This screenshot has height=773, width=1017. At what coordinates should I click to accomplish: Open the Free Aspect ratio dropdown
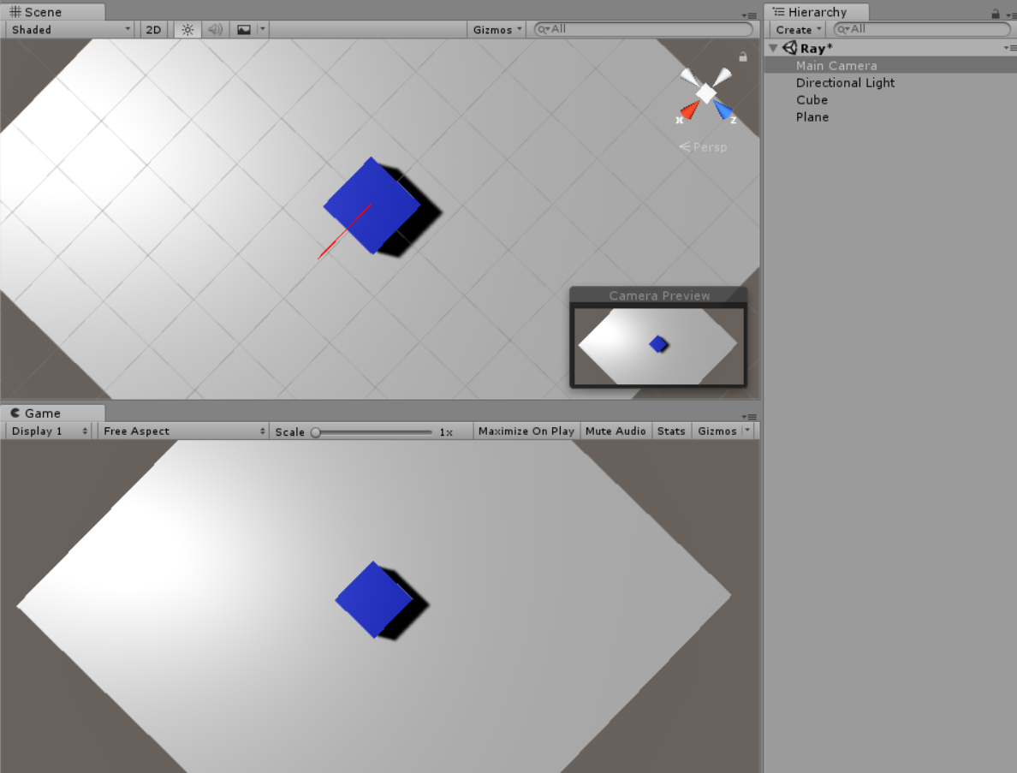click(x=181, y=431)
